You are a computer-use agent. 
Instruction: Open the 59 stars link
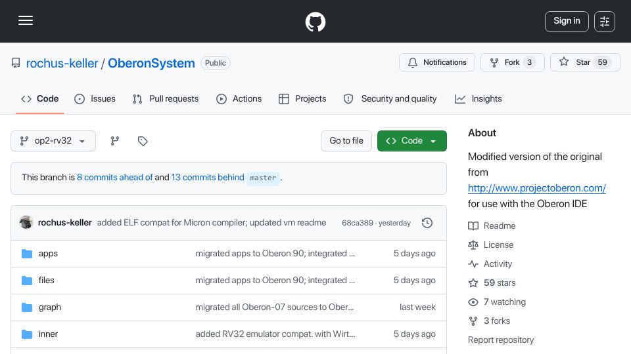coord(492,283)
